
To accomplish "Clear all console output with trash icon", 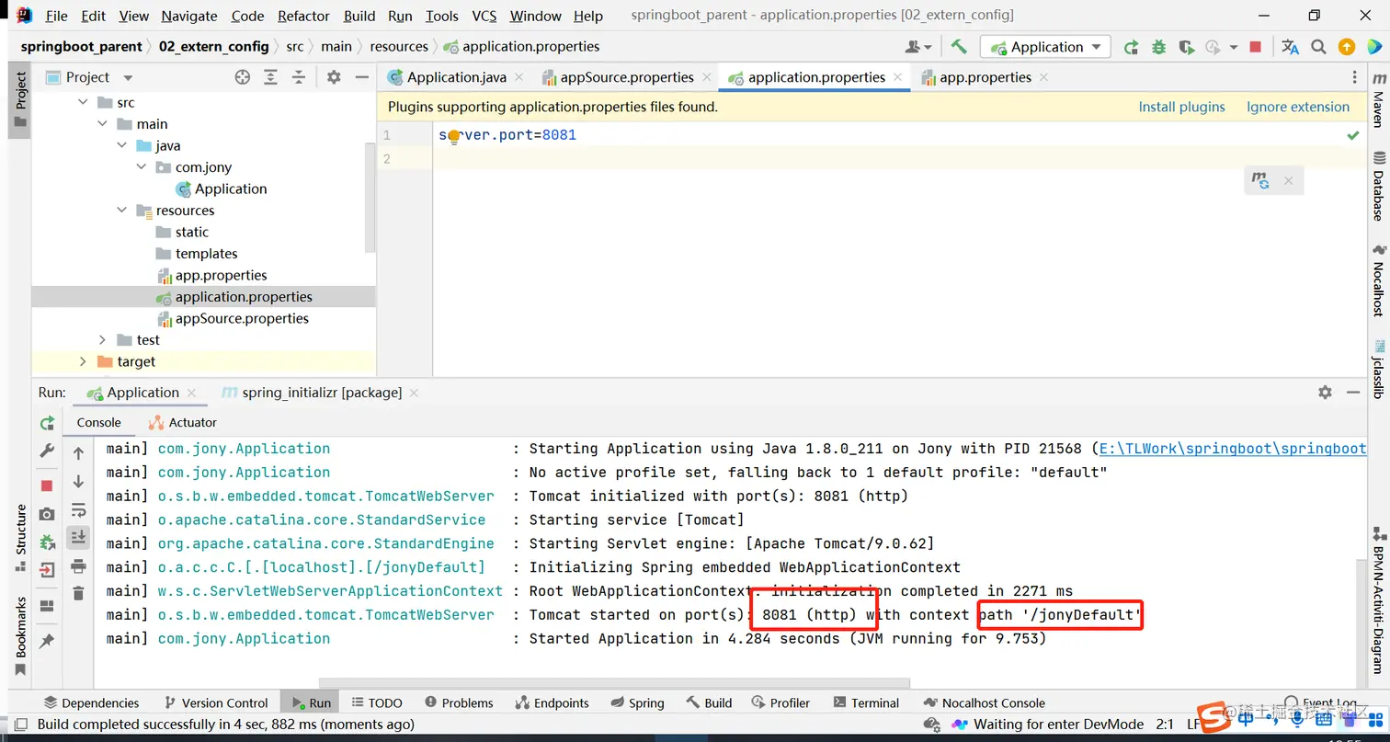I will pos(78,593).
